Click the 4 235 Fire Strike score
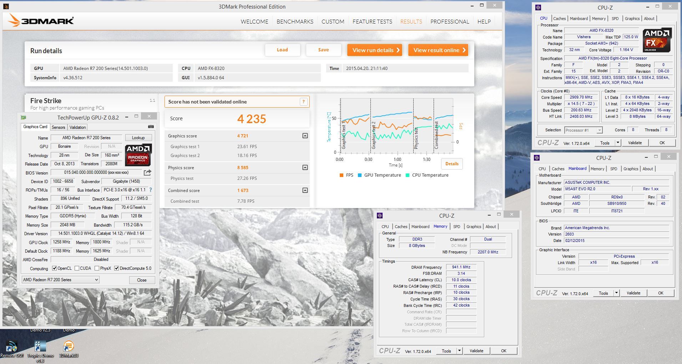 (252, 119)
